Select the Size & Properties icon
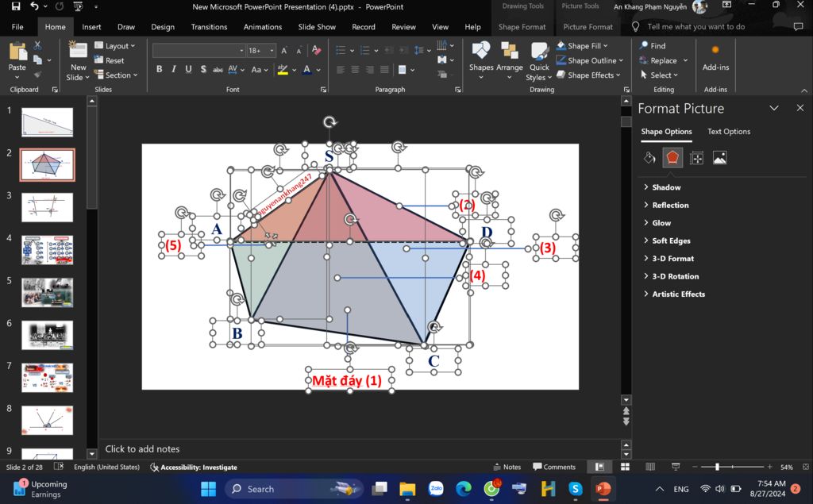Image resolution: width=813 pixels, height=504 pixels. 696,158
